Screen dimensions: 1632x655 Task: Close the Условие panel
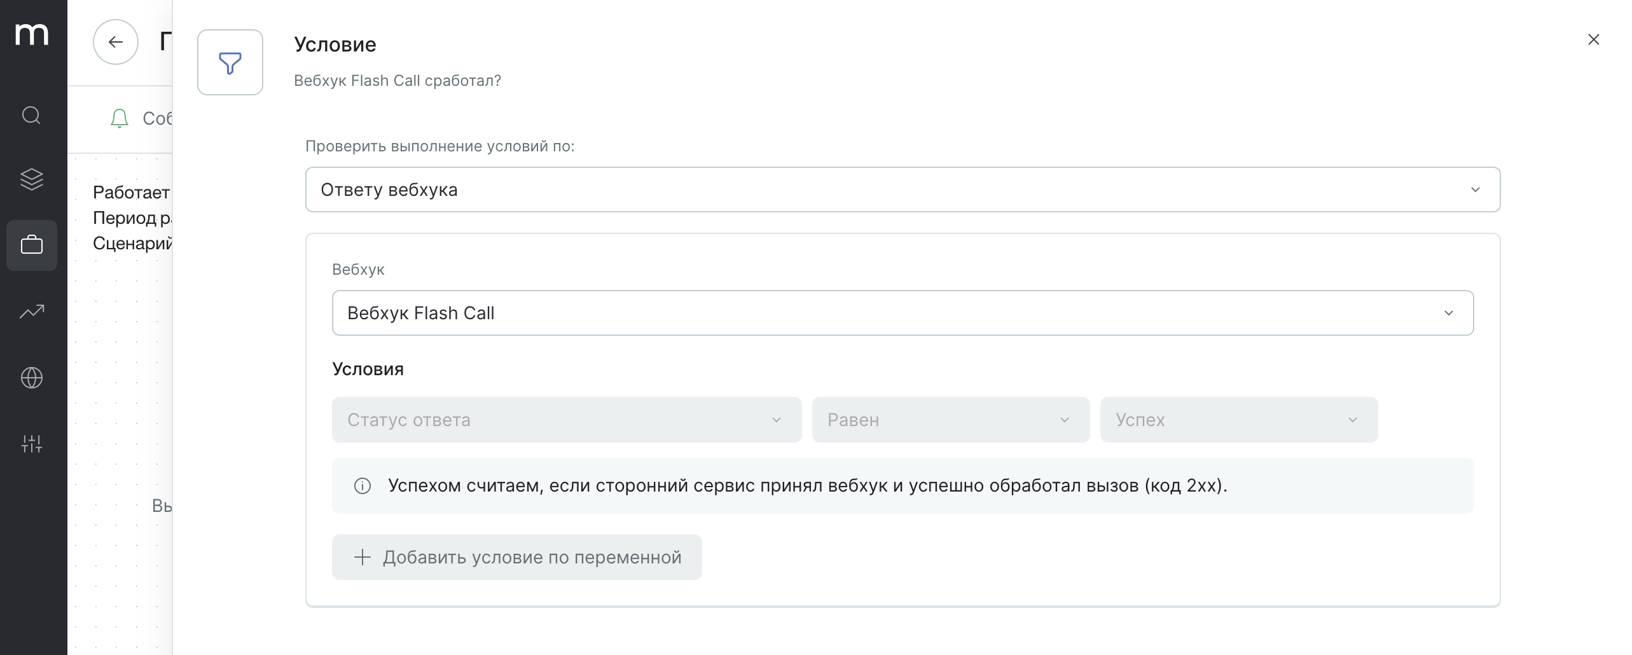pos(1594,39)
